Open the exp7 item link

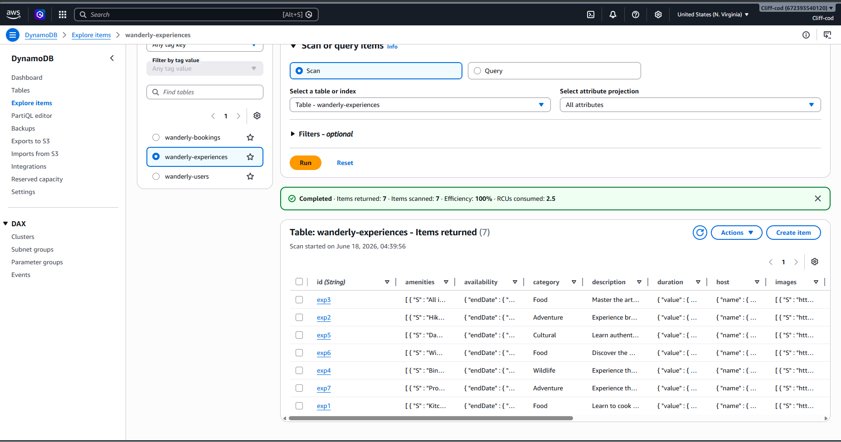click(x=324, y=388)
